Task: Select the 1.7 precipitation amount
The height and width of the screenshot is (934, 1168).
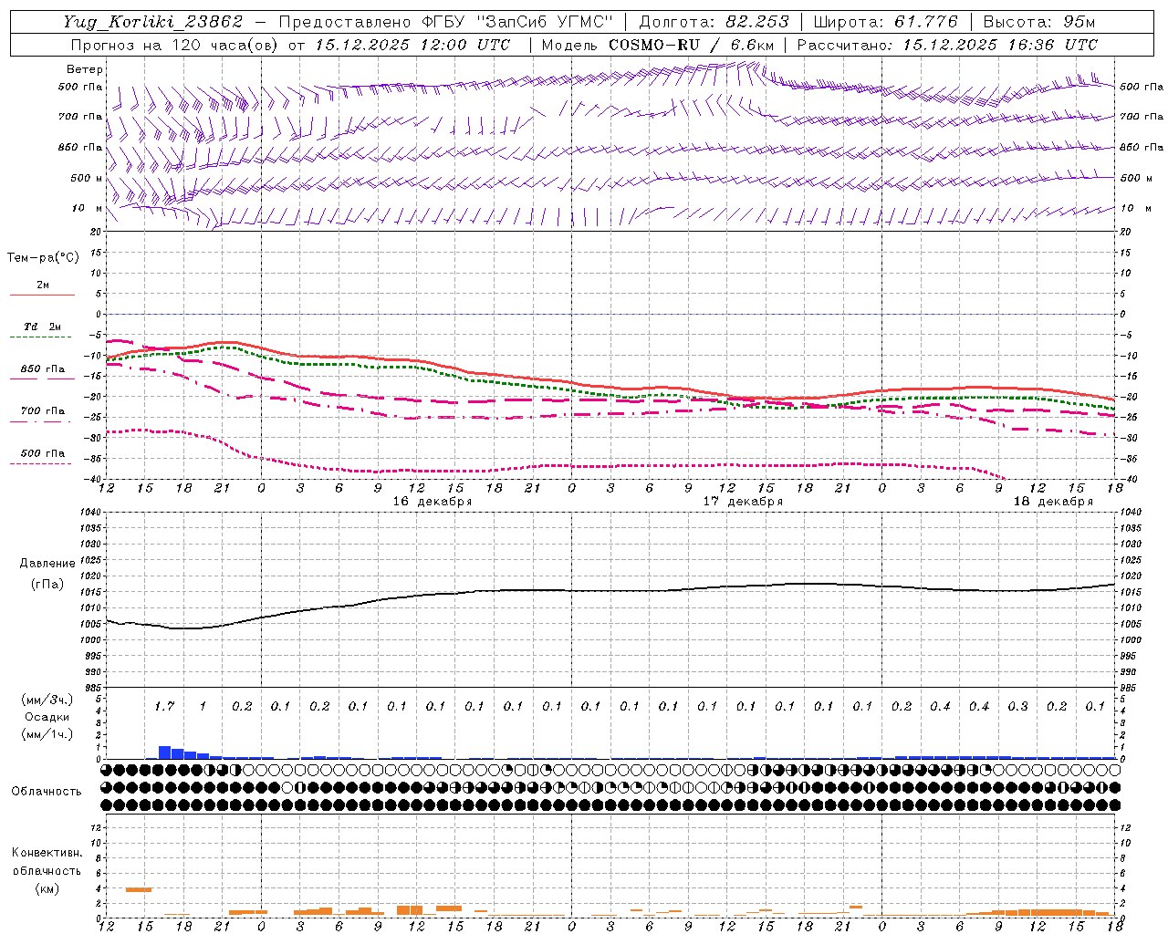Action: (164, 706)
